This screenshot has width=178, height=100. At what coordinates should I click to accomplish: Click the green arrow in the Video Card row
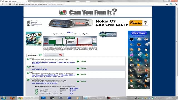pos(78,81)
